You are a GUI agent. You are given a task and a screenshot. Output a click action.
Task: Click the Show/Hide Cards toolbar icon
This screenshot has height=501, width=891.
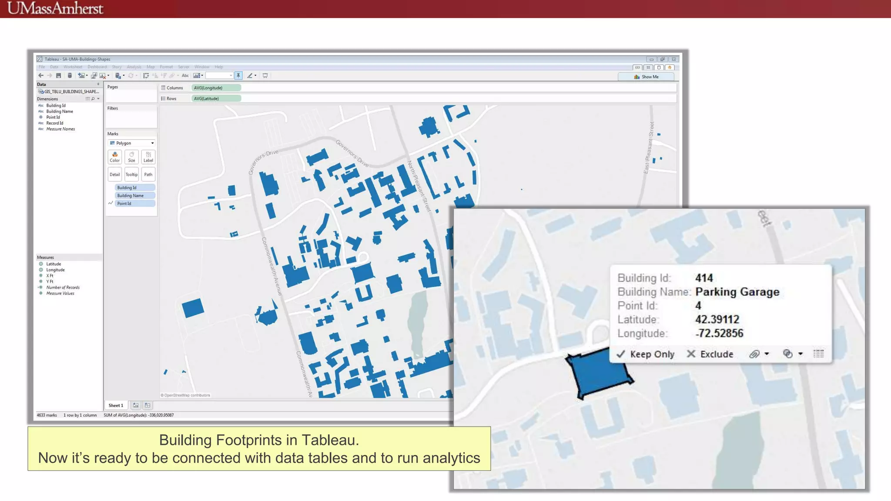coord(197,75)
